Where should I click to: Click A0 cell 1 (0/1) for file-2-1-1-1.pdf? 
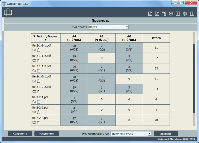129,48
